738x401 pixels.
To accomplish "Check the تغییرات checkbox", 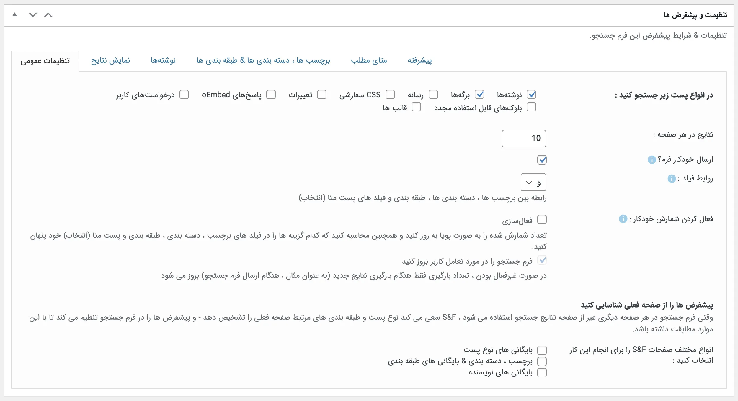I will (x=322, y=95).
